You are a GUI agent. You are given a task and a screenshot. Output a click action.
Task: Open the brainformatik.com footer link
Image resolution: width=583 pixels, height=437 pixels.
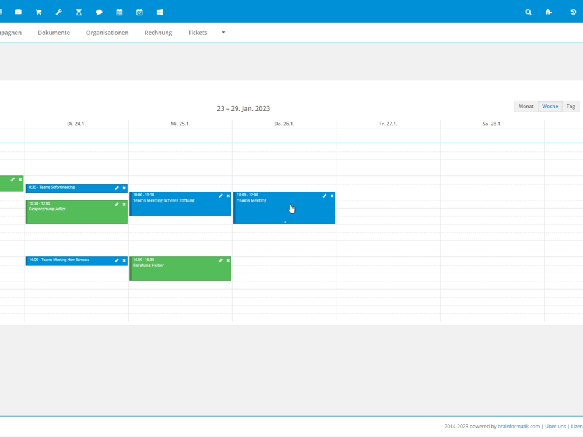coord(518,427)
